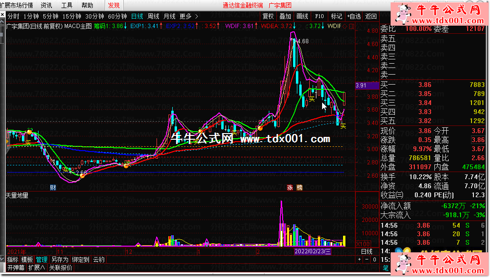Click the 叠加 overlay button
Viewport: 491px width, 278px height.
(x=285, y=16)
